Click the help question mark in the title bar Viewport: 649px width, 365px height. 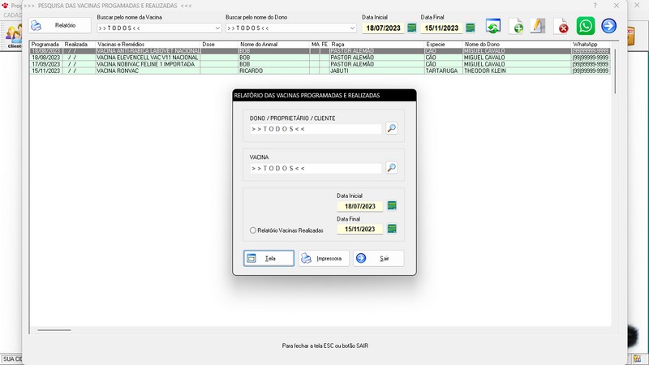[x=595, y=6]
